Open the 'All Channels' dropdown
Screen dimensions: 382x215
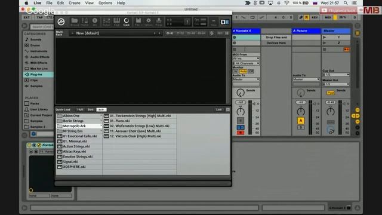[x=246, y=63]
